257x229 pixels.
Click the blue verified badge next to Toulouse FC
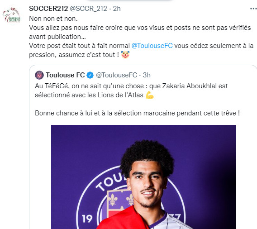click(x=90, y=75)
